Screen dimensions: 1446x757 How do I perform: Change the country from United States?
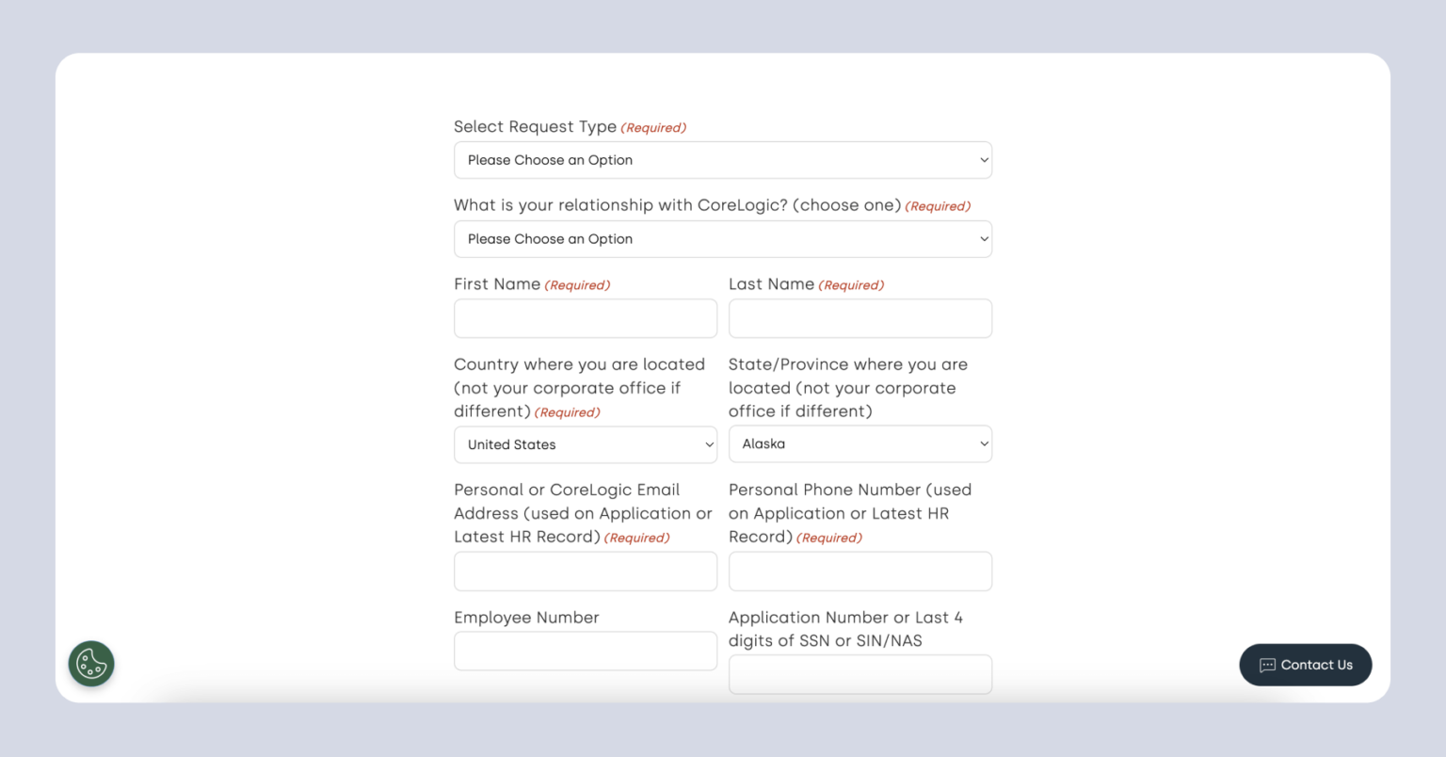coord(585,444)
